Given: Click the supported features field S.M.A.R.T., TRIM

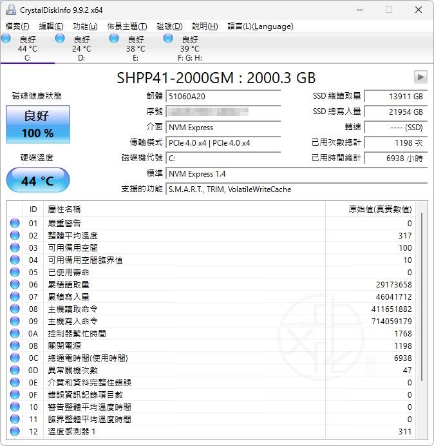Looking at the screenshot, I should tap(296, 189).
